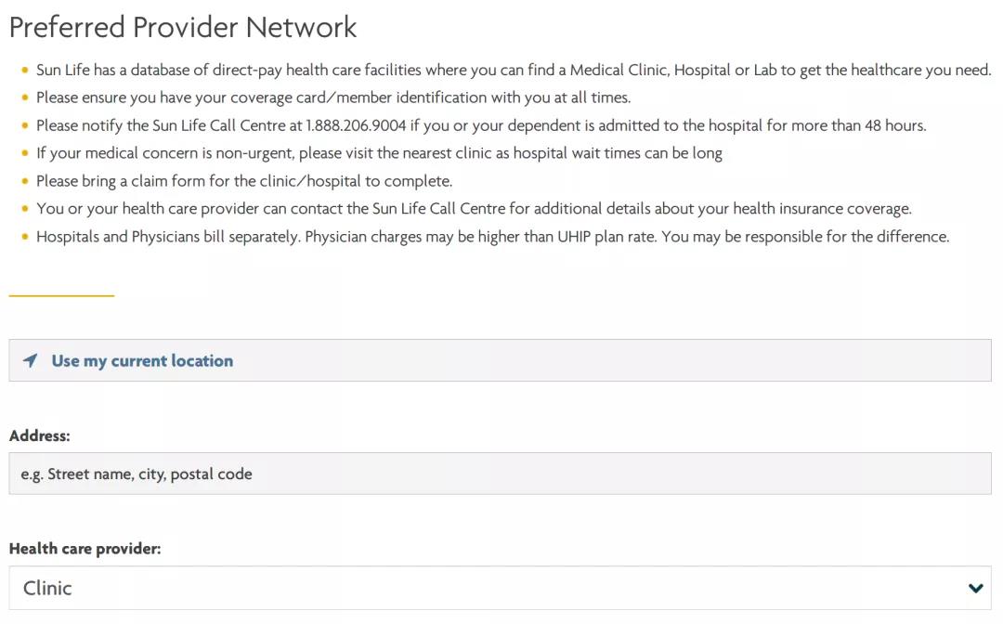This screenshot has height=624, width=1003.
Task: Click the Address field label
Action: pyautogui.click(x=40, y=435)
